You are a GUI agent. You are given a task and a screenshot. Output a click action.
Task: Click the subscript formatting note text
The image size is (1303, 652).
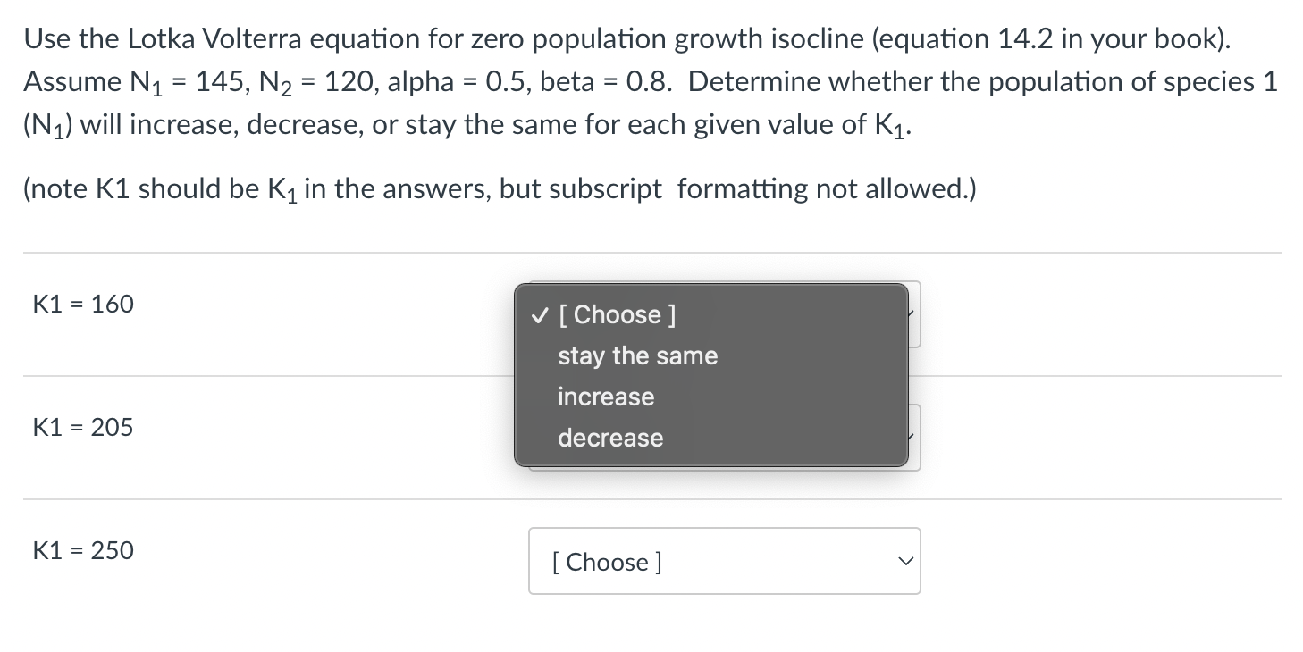500,189
